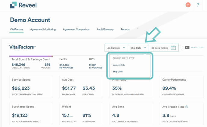Open the Carrier Performance card
Viewport: 207px width, 127px height.
click(181, 87)
